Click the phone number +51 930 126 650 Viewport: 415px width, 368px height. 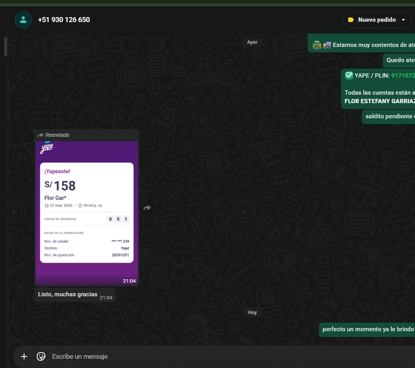(64, 20)
